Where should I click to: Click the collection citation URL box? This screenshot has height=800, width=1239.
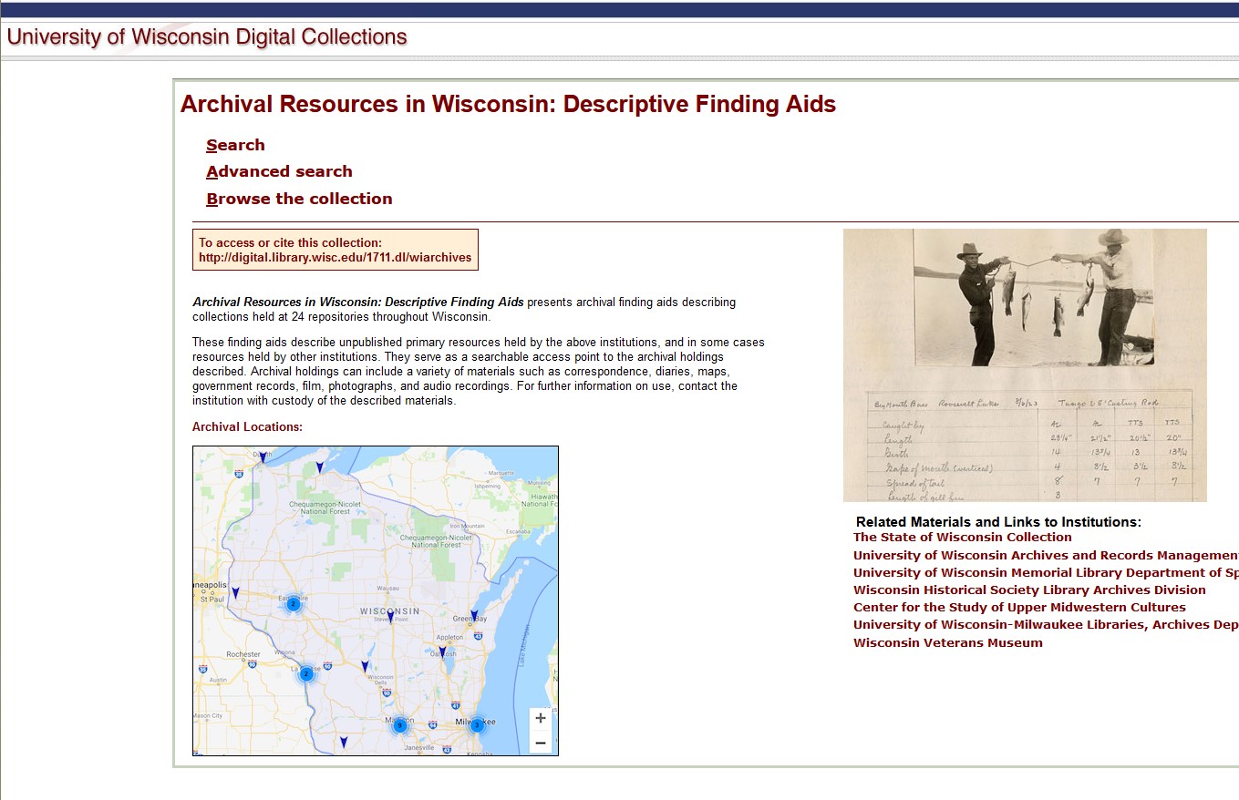coord(336,250)
